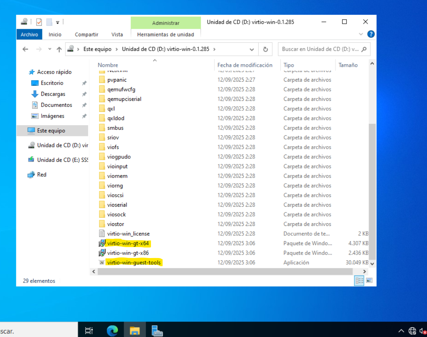Click Este equipo in the address path
The width and height of the screenshot is (427, 337).
tap(97, 49)
